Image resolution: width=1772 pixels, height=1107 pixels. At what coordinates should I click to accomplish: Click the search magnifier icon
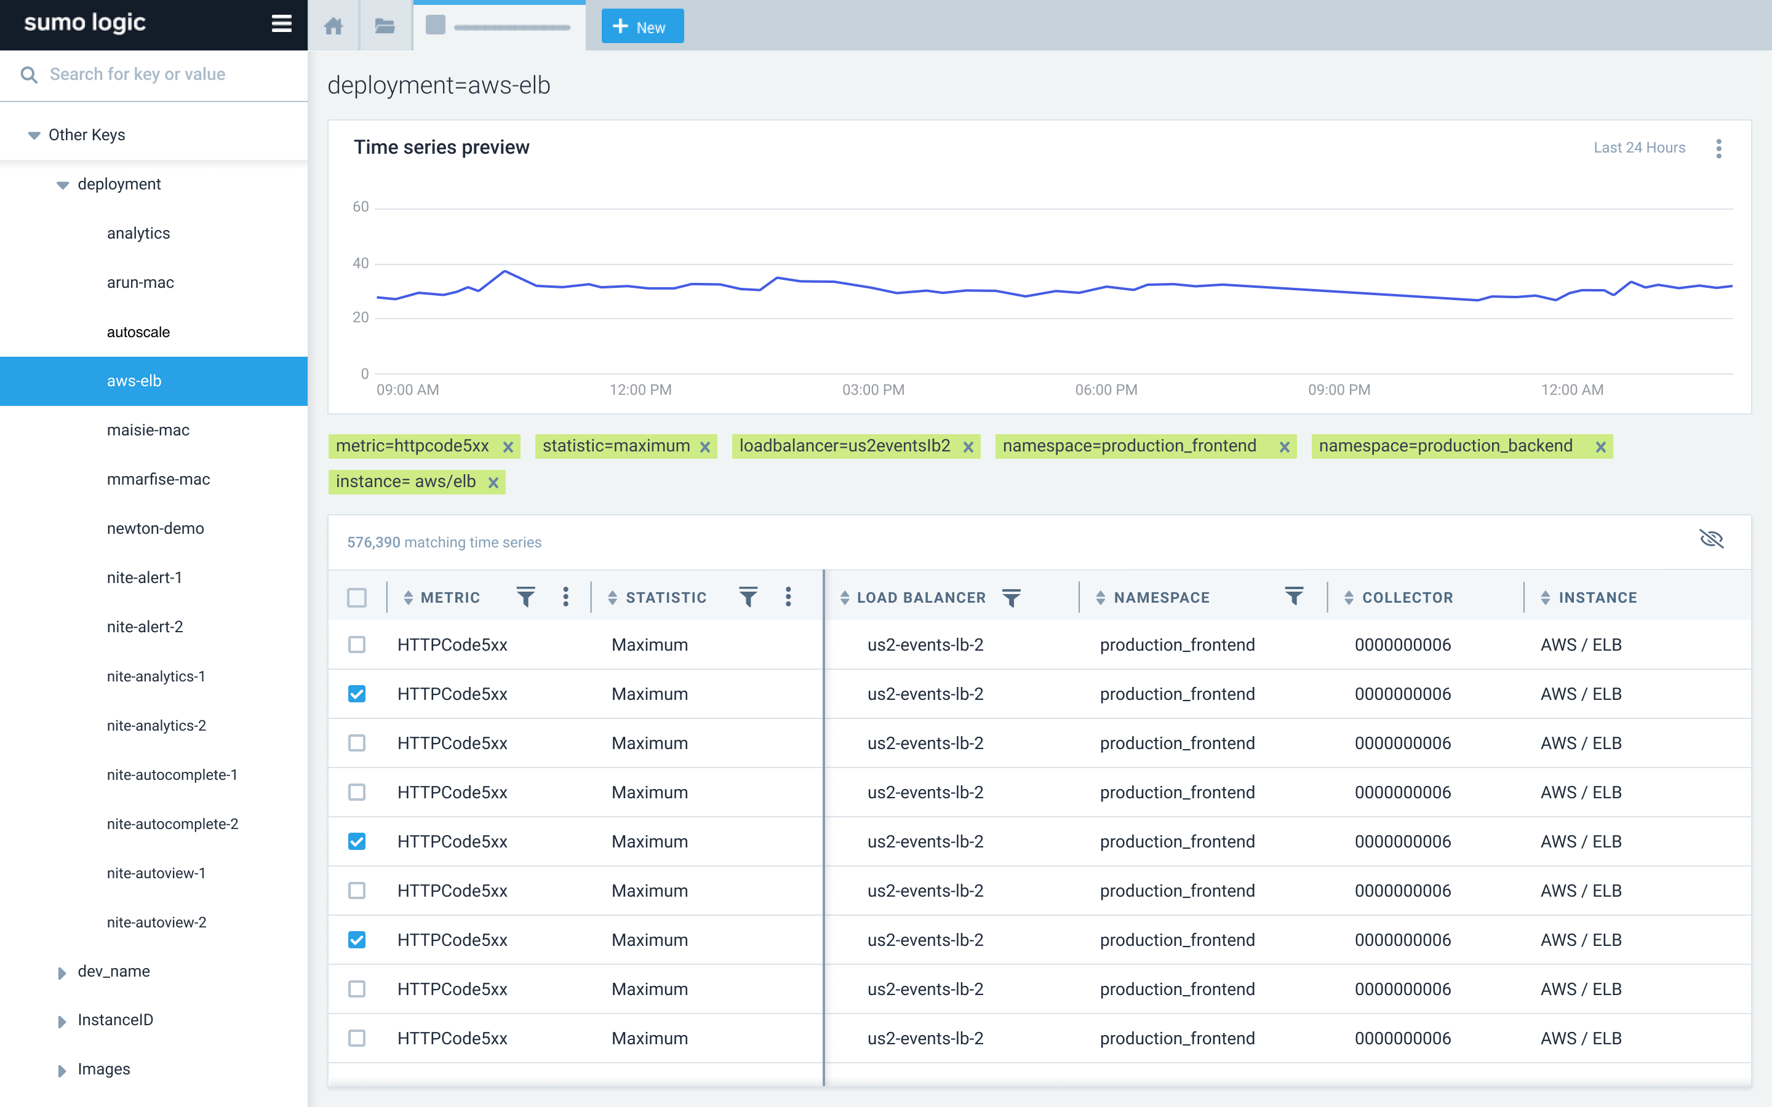click(28, 74)
